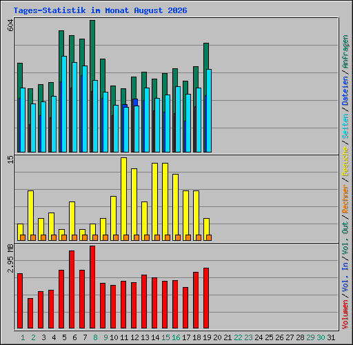This screenshot has width=353, height=345.
Task: Click green weekend day label '22'
Action: tap(238, 337)
